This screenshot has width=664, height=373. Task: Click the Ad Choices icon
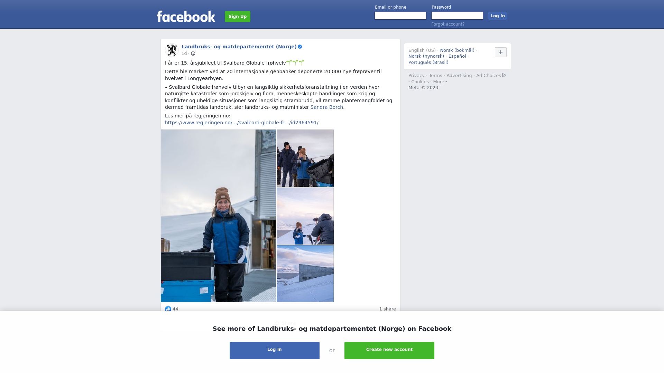pyautogui.click(x=504, y=75)
